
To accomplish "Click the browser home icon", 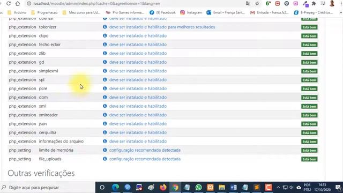I will tap(18, 4).
